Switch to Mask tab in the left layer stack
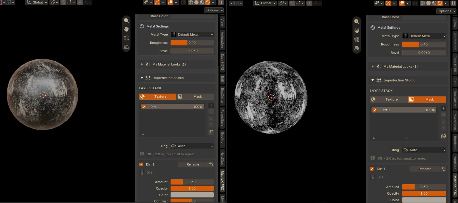Image resolution: width=458 pixels, height=203 pixels. pyautogui.click(x=195, y=97)
